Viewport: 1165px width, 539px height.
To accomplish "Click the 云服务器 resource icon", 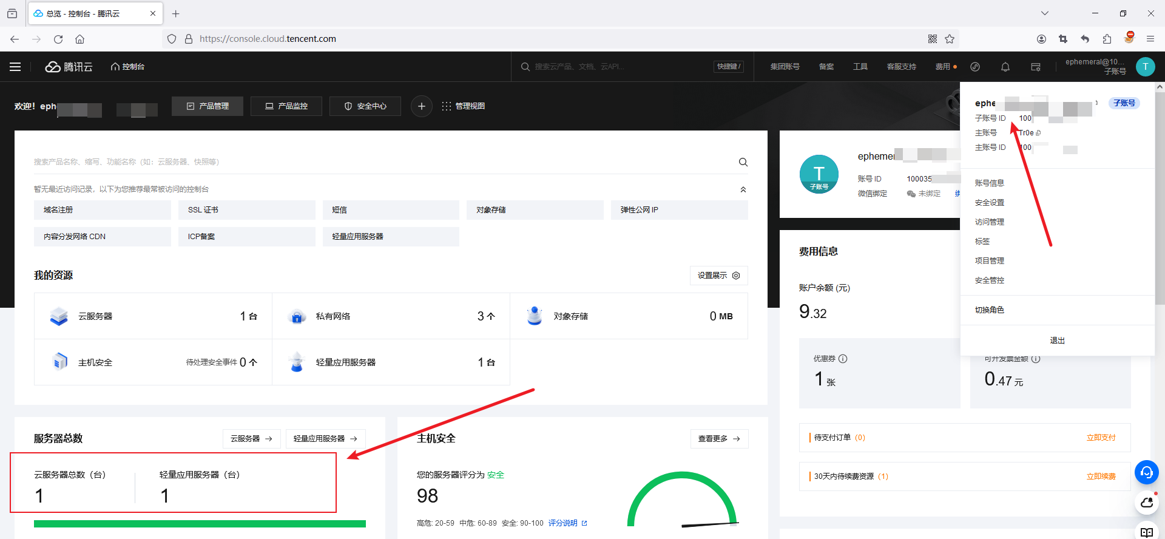I will (x=59, y=316).
